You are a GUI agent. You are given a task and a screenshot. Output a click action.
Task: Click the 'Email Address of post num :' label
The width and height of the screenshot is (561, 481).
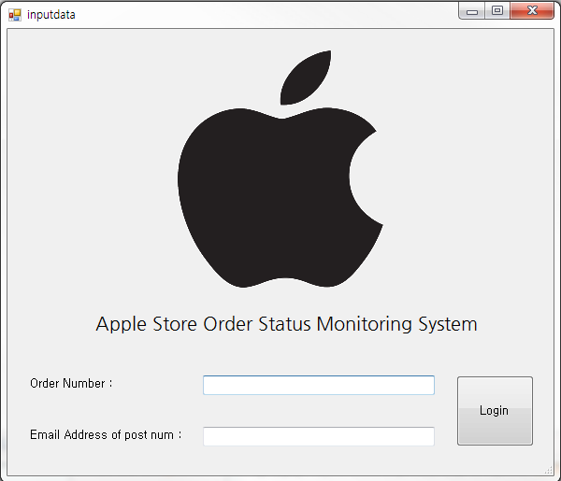[106, 435]
